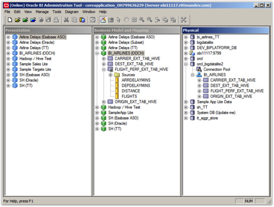Click the Zoom Out magnifier icon
This screenshot has width=274, height=207.
[x=150, y=20]
